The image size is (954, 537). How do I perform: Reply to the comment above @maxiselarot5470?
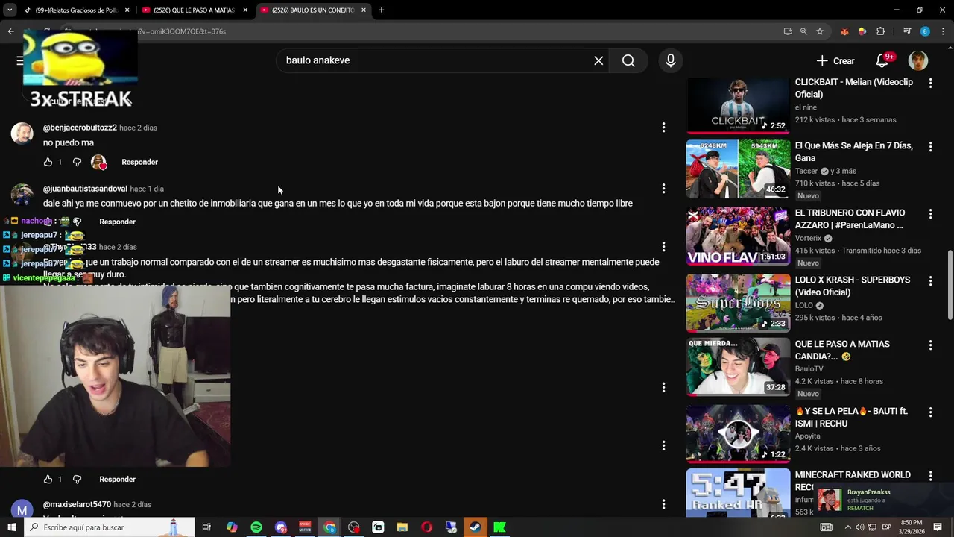tap(118, 480)
